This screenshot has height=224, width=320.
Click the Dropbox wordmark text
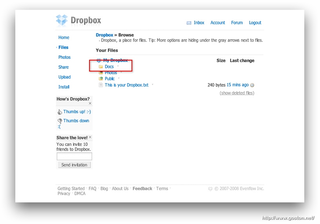tap(86, 20)
